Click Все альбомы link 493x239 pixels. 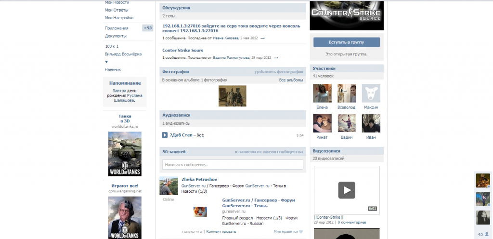[x=291, y=80]
